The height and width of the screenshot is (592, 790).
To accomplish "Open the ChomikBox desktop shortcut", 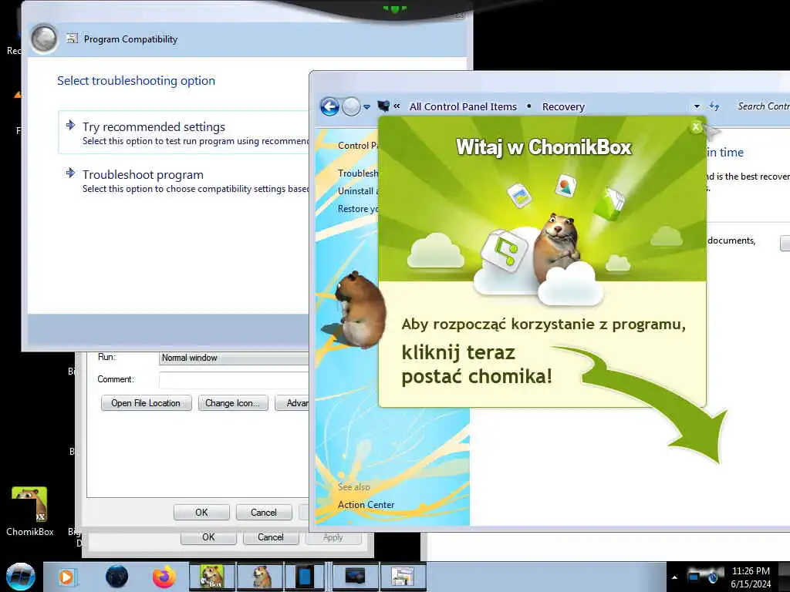I will click(30, 512).
